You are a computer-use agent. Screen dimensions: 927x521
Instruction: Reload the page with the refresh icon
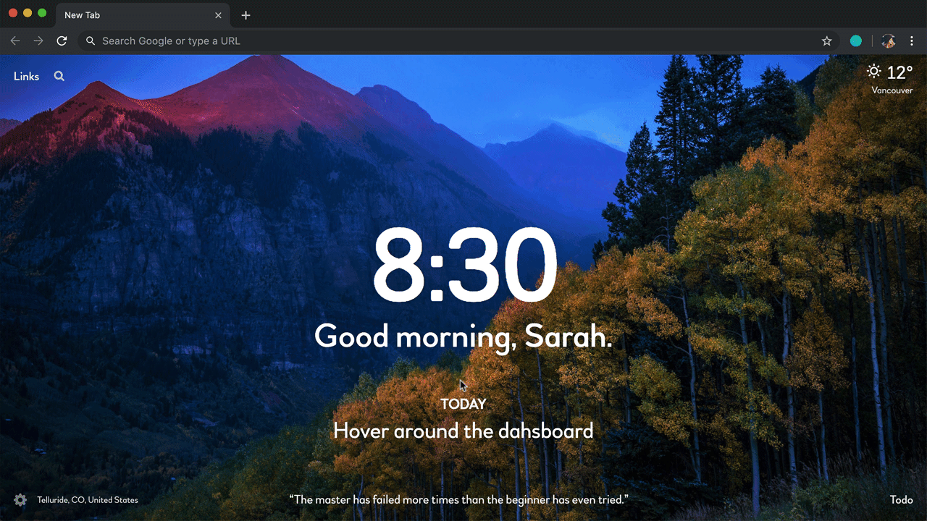[62, 41]
